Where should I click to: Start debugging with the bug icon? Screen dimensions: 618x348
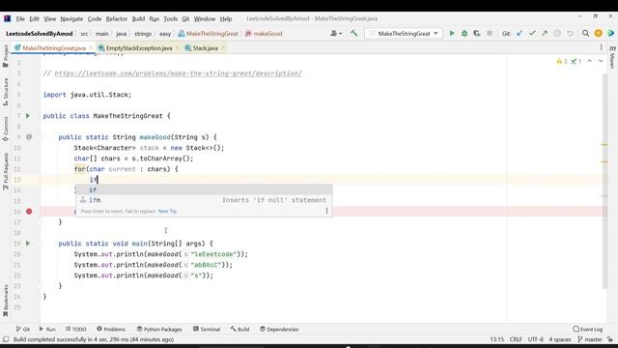point(464,34)
